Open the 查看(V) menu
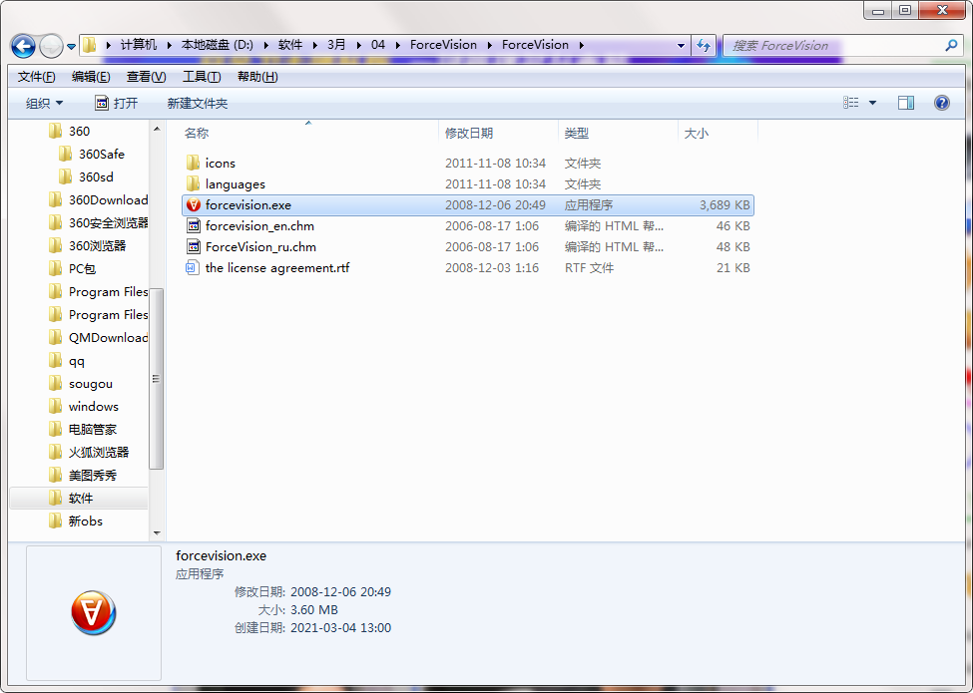Image resolution: width=973 pixels, height=693 pixels. [146, 77]
